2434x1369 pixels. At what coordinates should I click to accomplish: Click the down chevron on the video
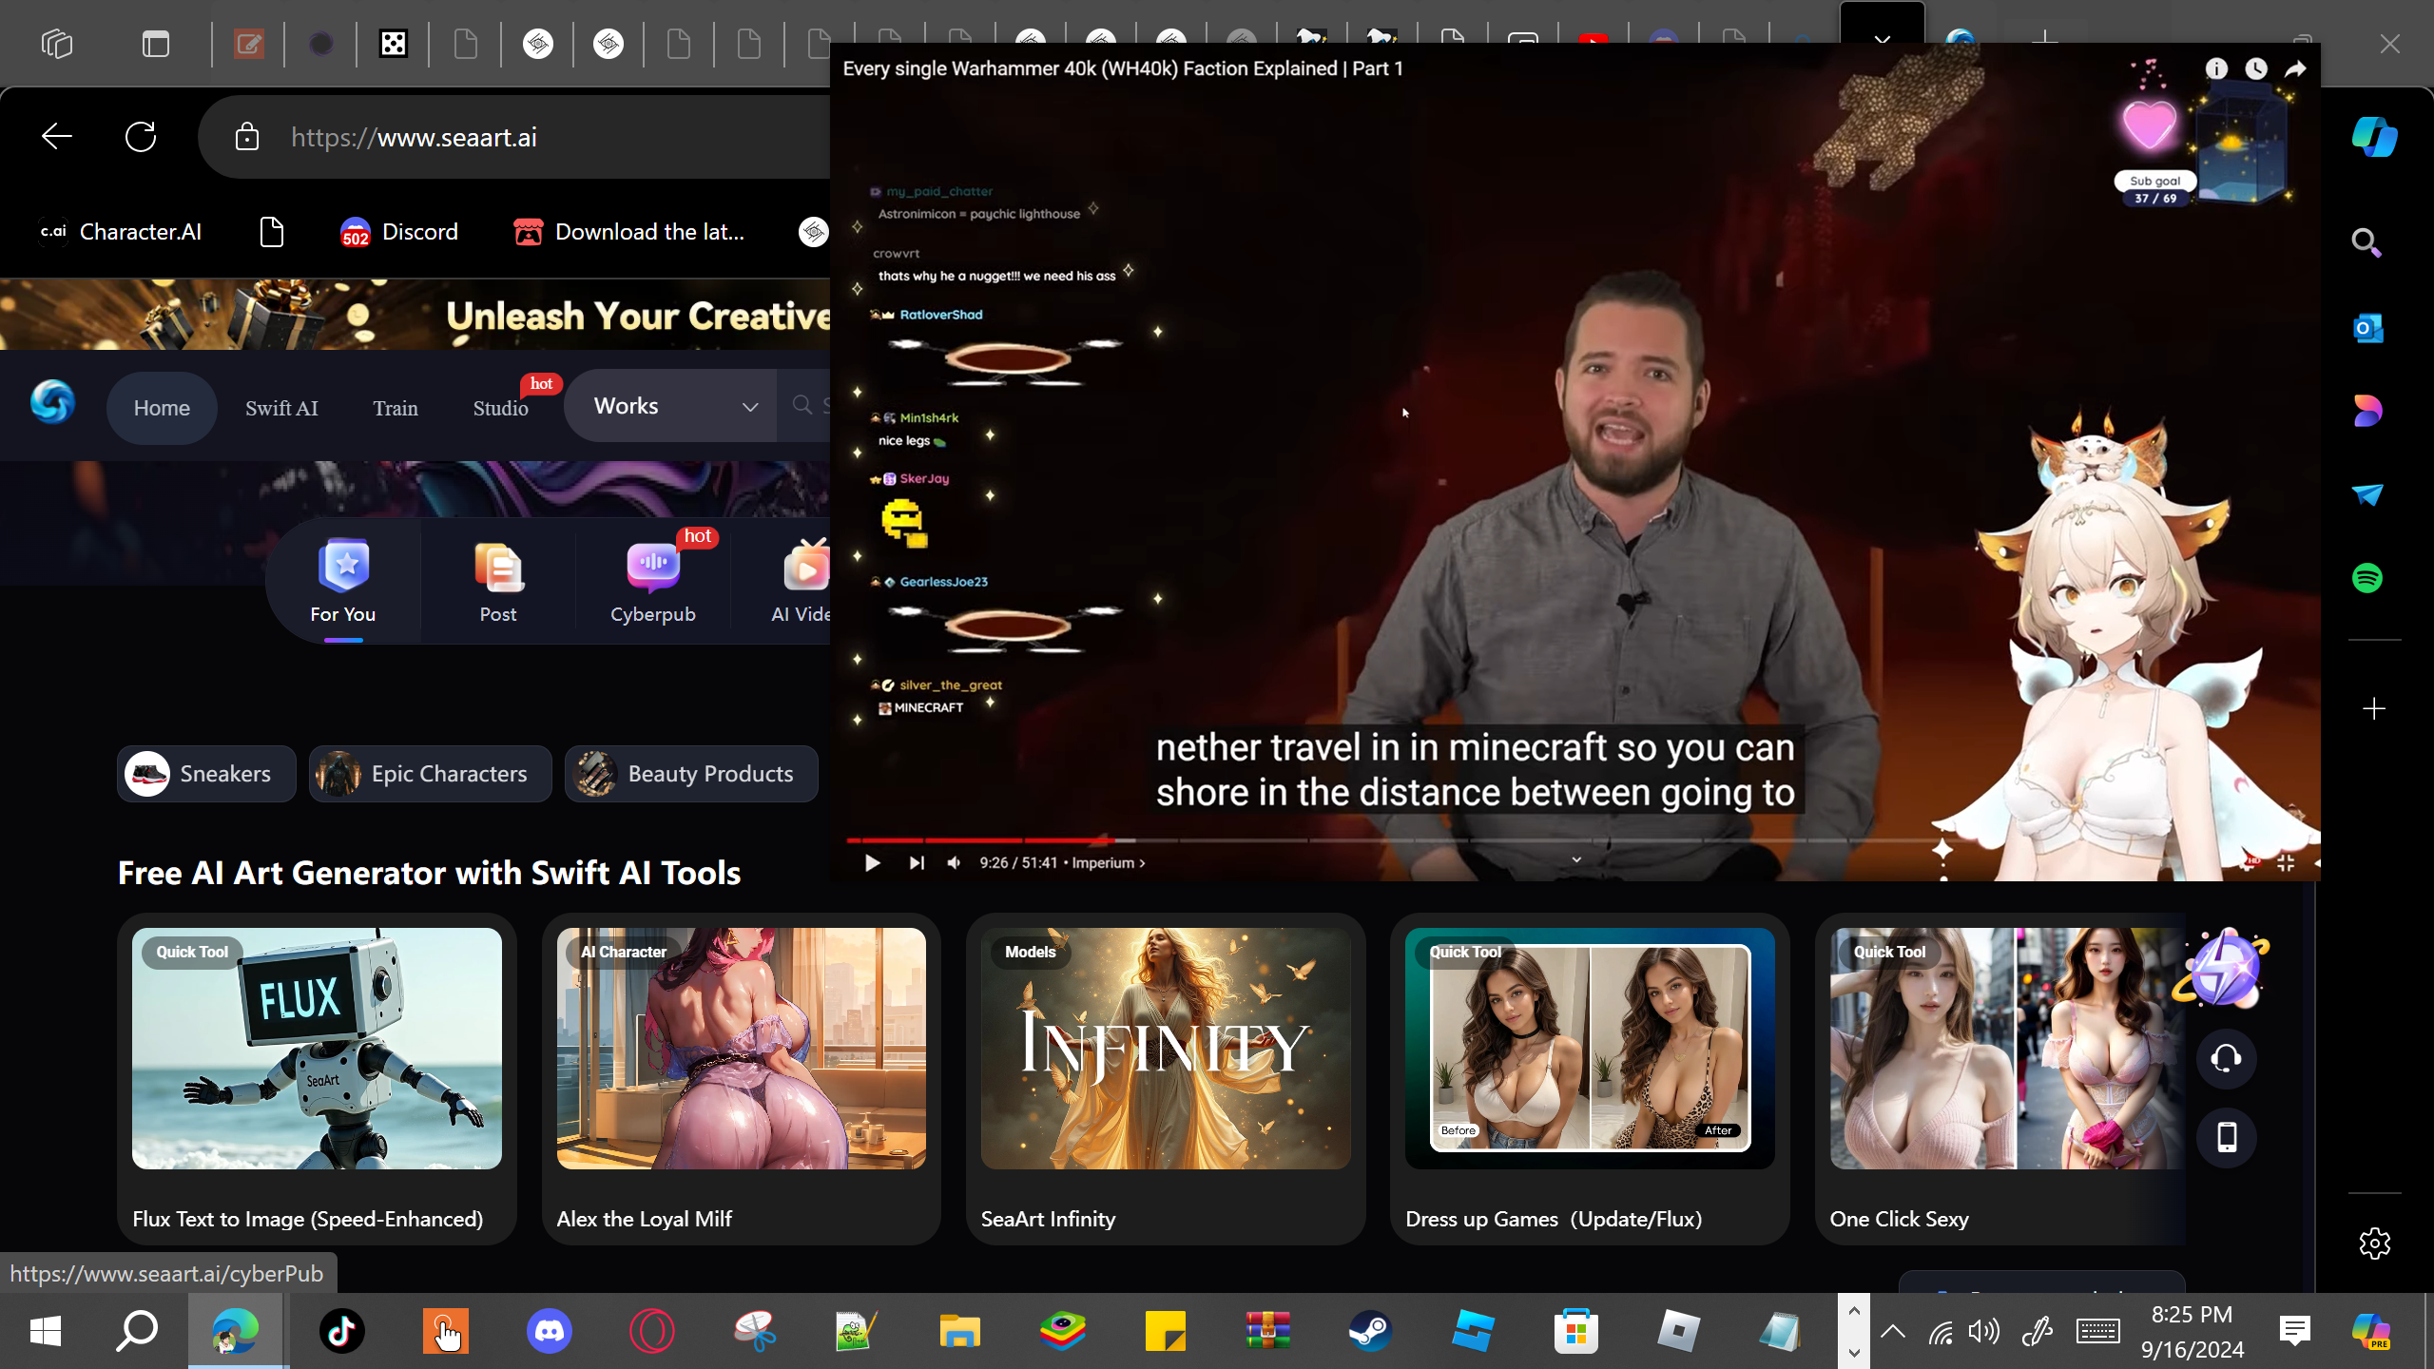[x=1576, y=859]
